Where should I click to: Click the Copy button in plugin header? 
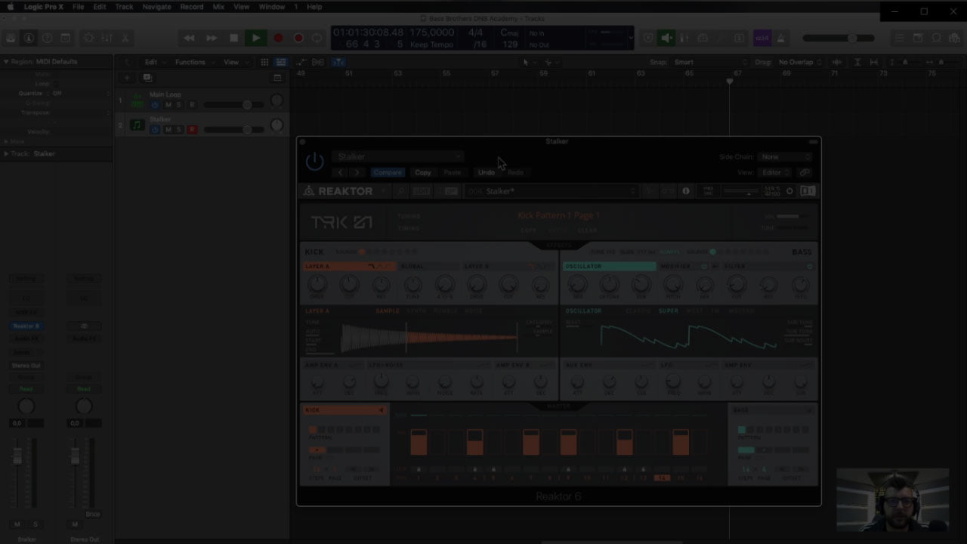click(423, 172)
